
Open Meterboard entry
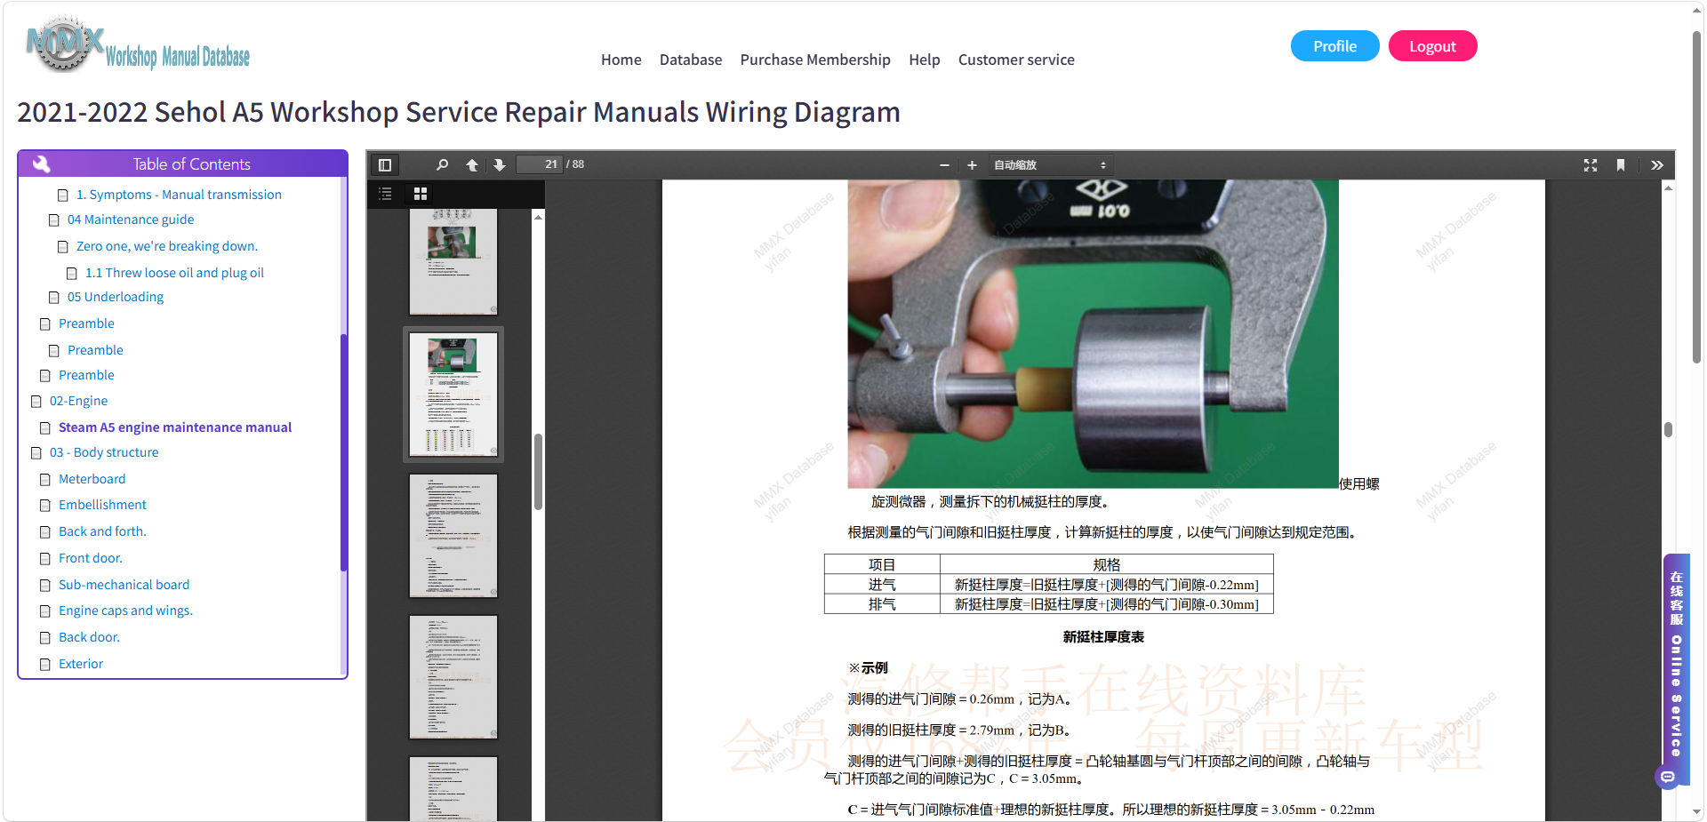click(x=92, y=479)
